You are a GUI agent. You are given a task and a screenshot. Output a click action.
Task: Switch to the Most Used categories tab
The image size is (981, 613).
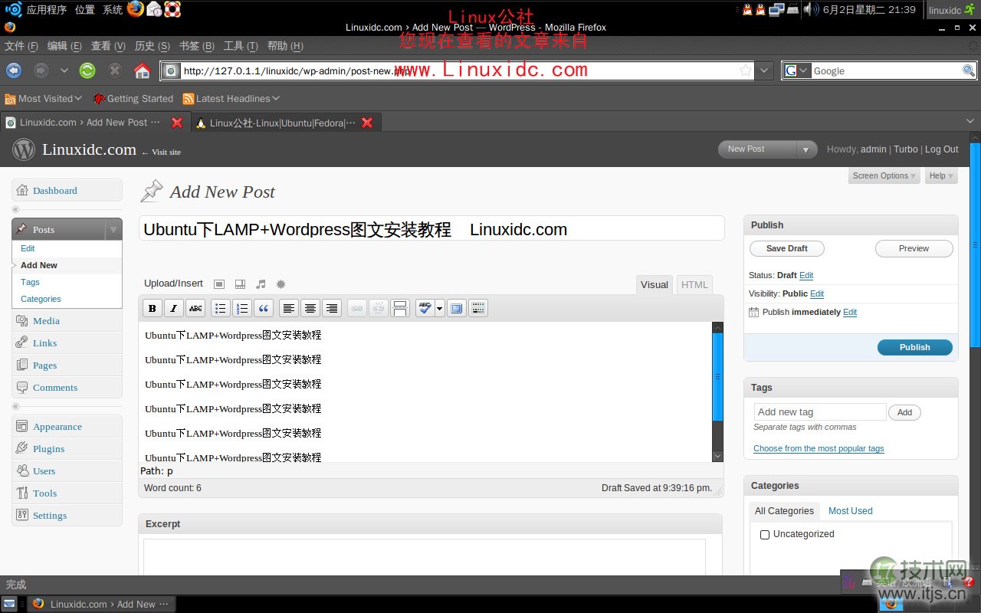click(x=850, y=511)
